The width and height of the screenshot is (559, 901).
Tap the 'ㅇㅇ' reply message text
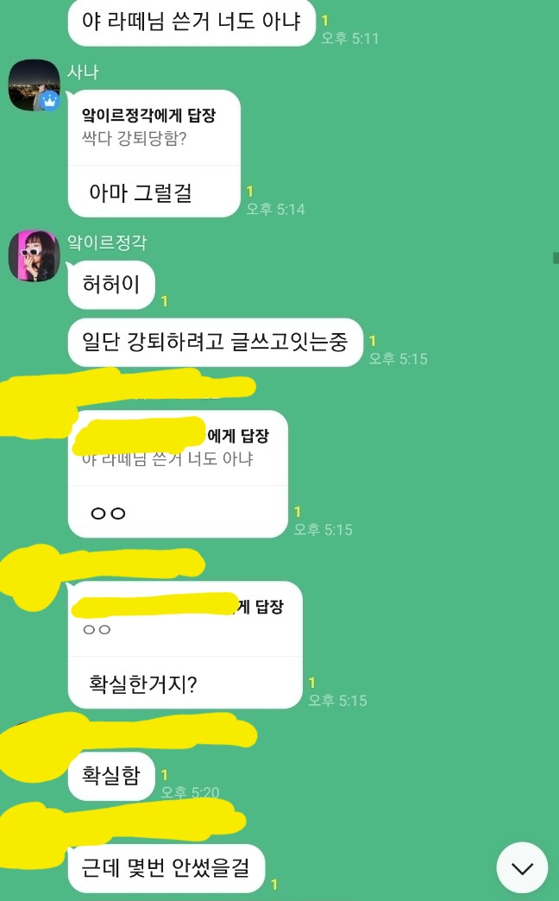tap(108, 514)
